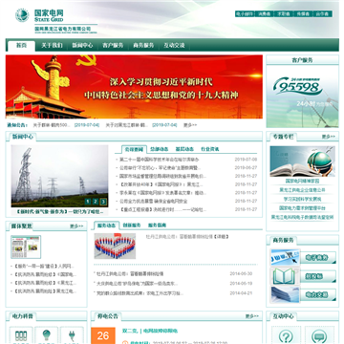
Task: Open the news headline dated 2019-06-27
Action: pos(161,167)
